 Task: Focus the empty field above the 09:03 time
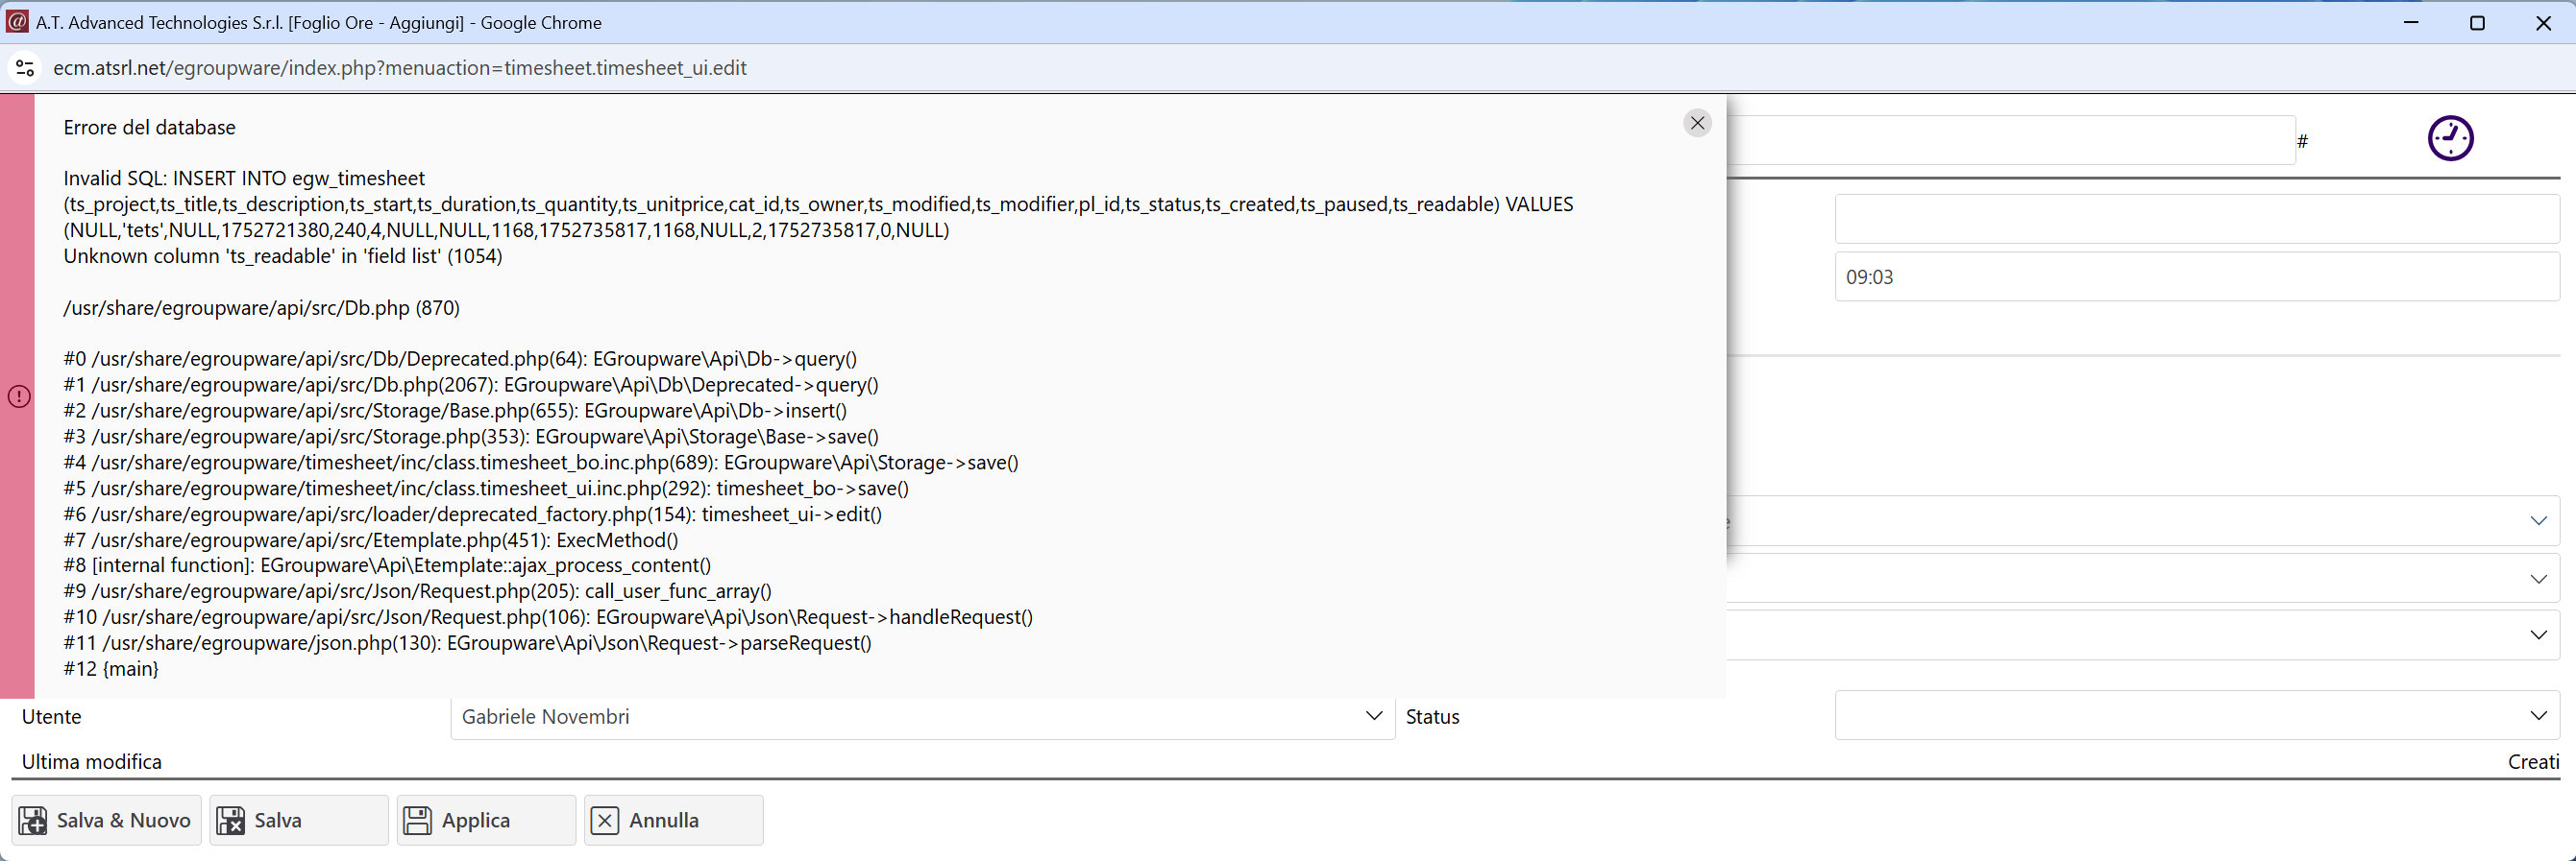click(x=2196, y=219)
